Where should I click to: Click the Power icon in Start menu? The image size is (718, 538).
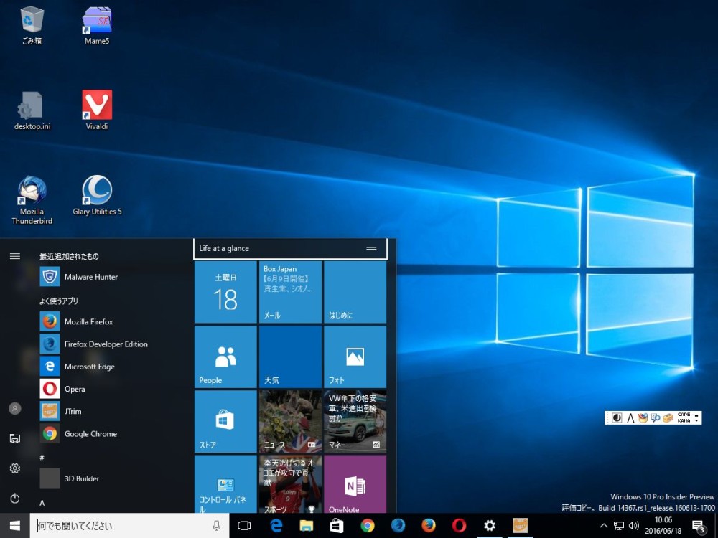click(14, 498)
